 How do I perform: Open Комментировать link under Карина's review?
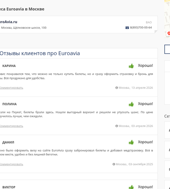click(x=11, y=88)
